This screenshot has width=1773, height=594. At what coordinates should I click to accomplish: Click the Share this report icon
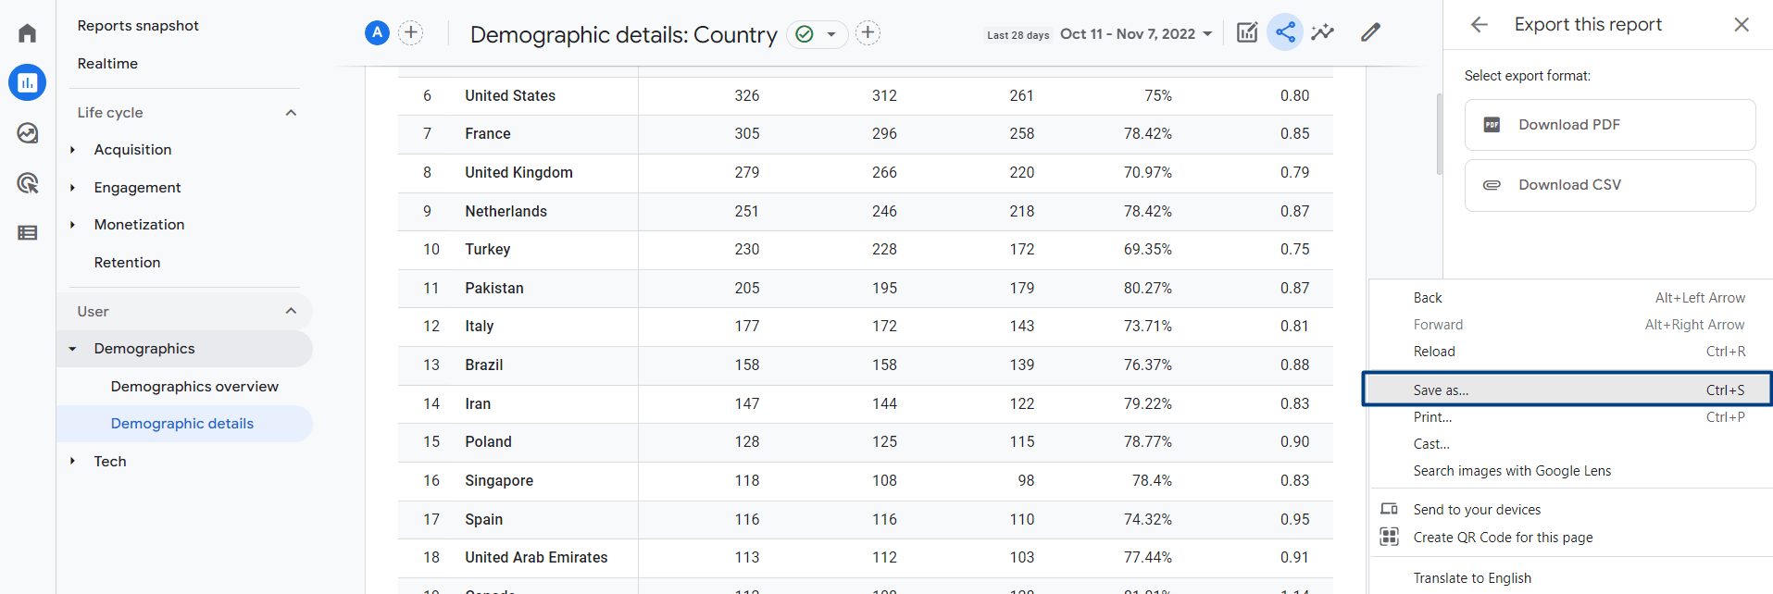coord(1285,32)
